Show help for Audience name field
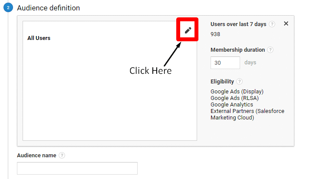323x179 pixels. click(x=62, y=156)
